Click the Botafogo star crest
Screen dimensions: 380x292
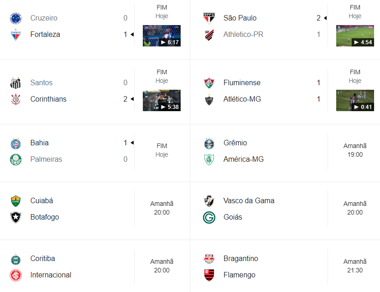coord(16,217)
